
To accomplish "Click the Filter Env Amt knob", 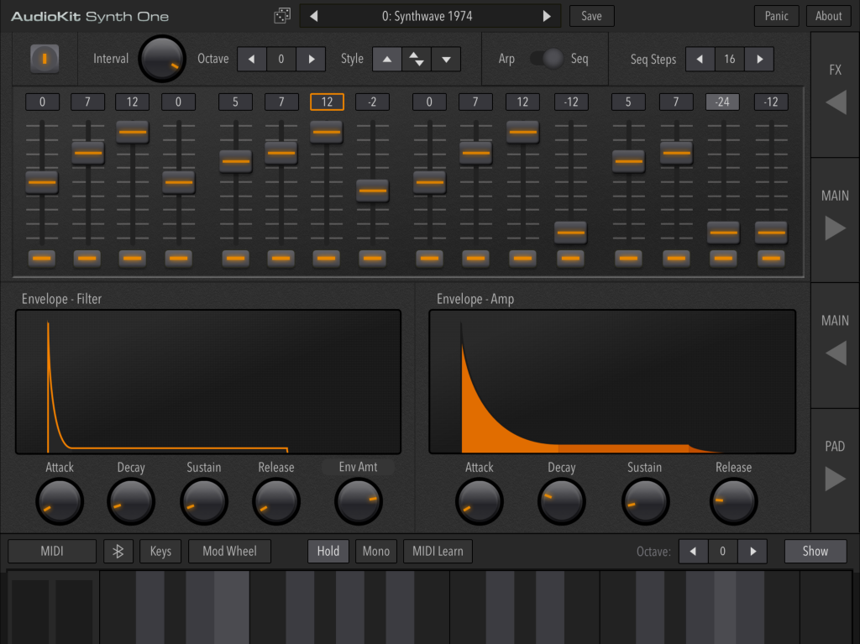I will point(359,502).
